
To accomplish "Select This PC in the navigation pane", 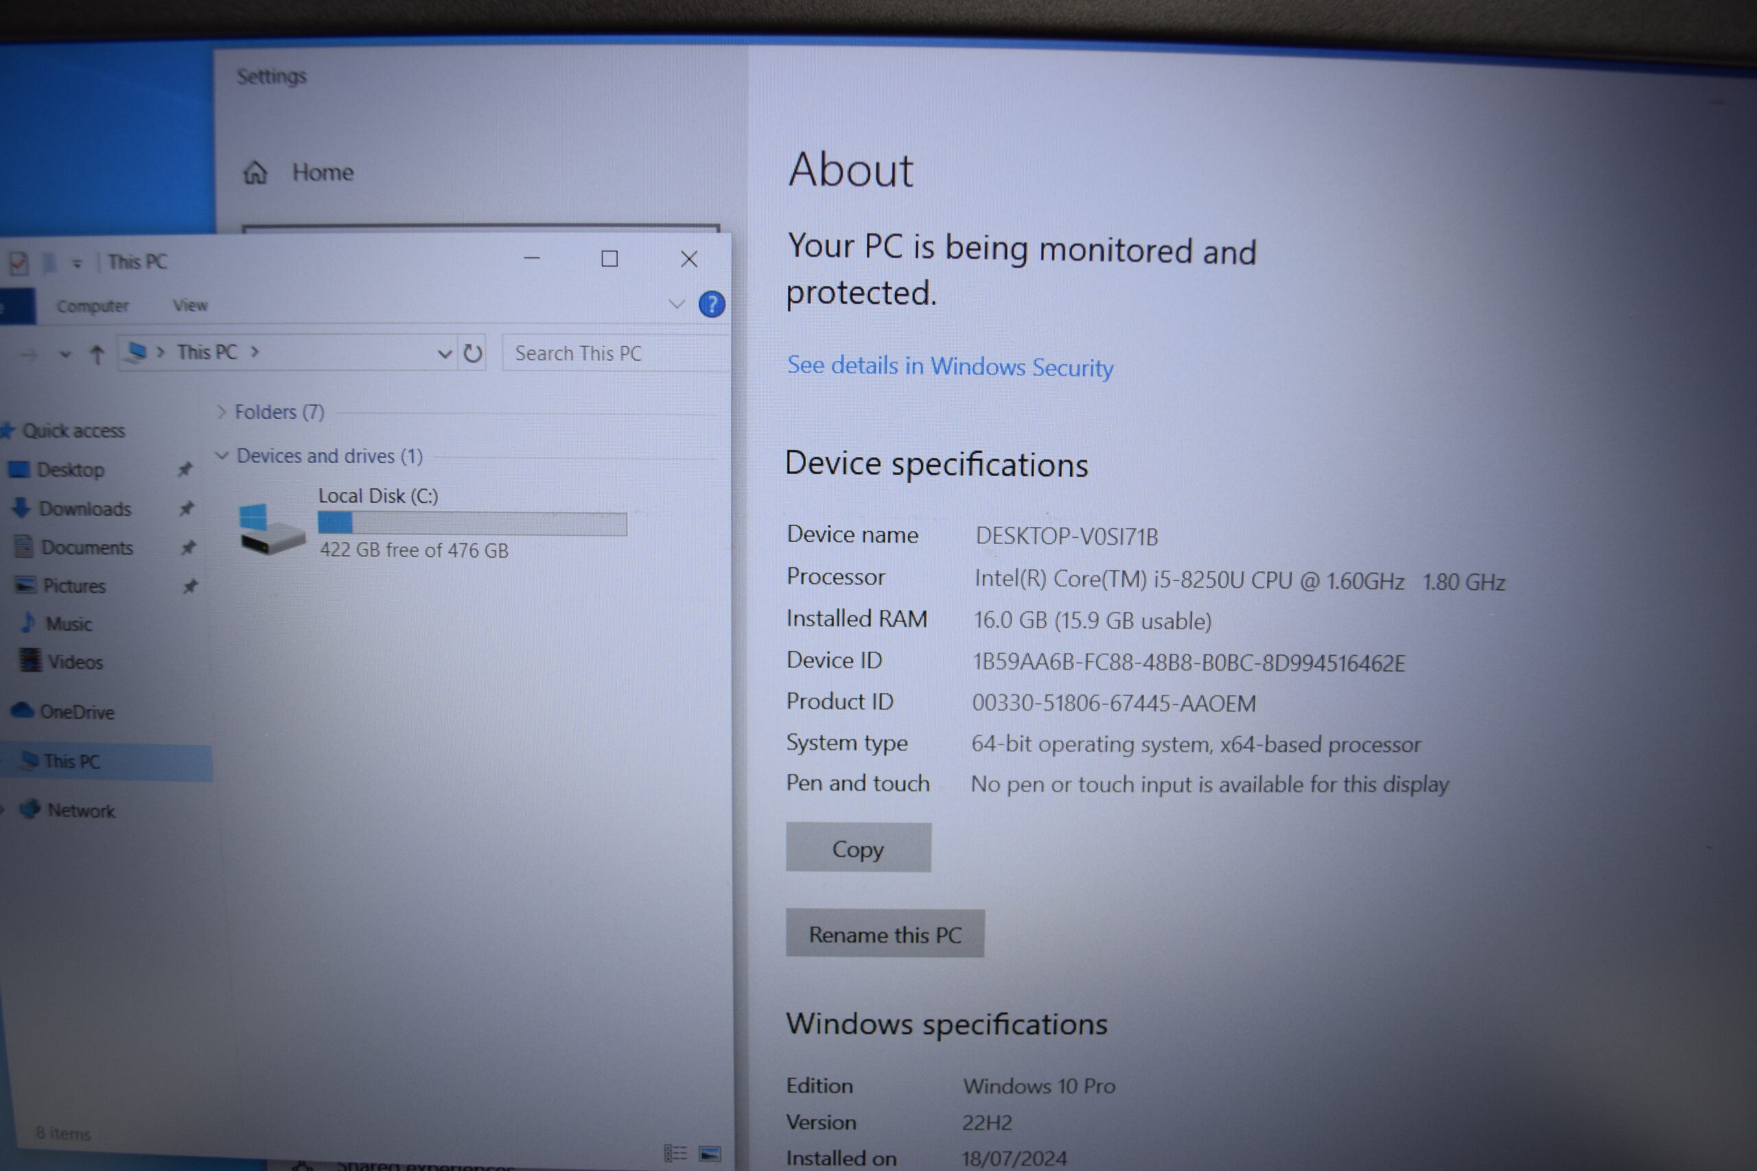I will [106, 761].
